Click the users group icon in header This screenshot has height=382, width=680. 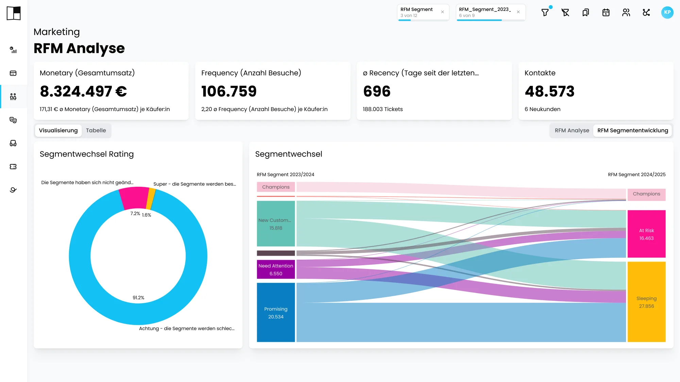pos(626,13)
